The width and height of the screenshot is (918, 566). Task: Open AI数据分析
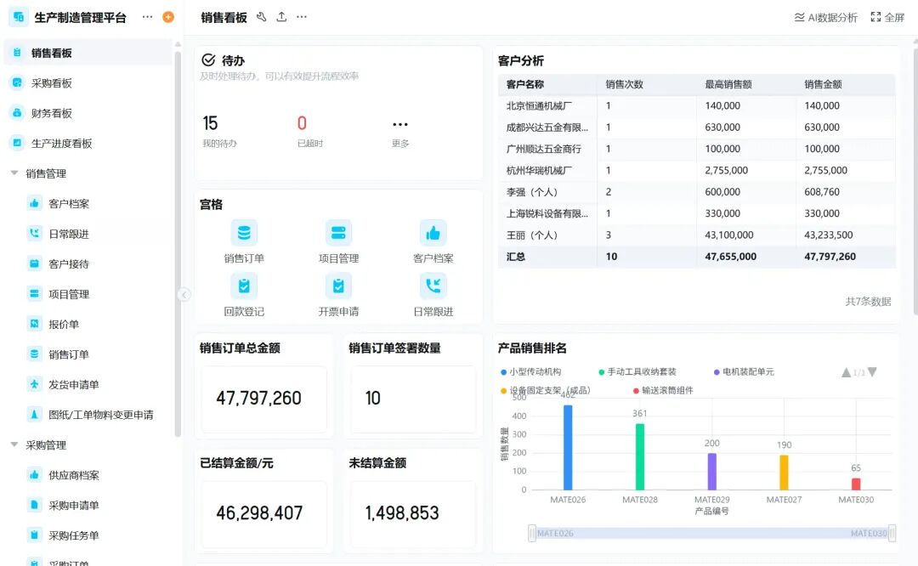[x=825, y=17]
